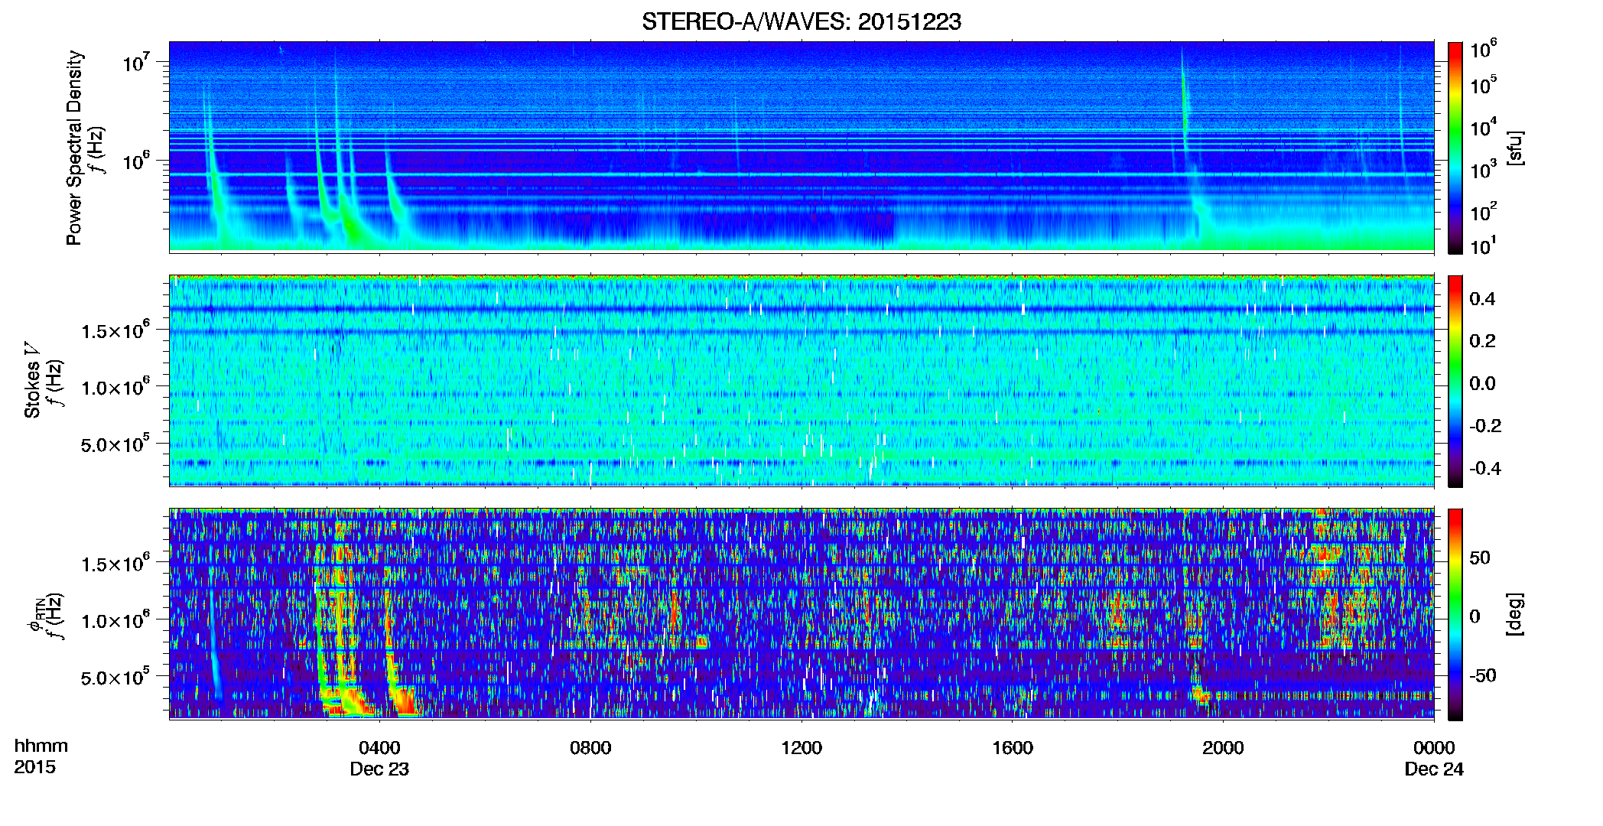The width and height of the screenshot is (1603, 826).
Task: Click the 0000 time axis label
Action: [1434, 747]
